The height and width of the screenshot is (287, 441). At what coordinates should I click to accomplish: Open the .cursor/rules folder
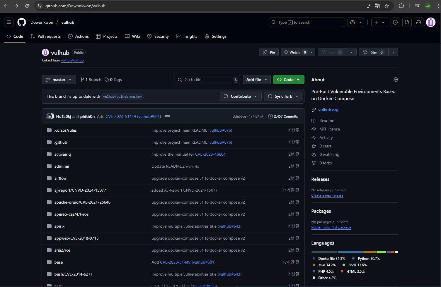click(x=65, y=130)
